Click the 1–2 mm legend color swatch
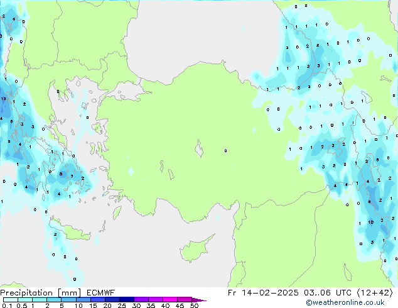The image size is (398, 308). point(40,300)
